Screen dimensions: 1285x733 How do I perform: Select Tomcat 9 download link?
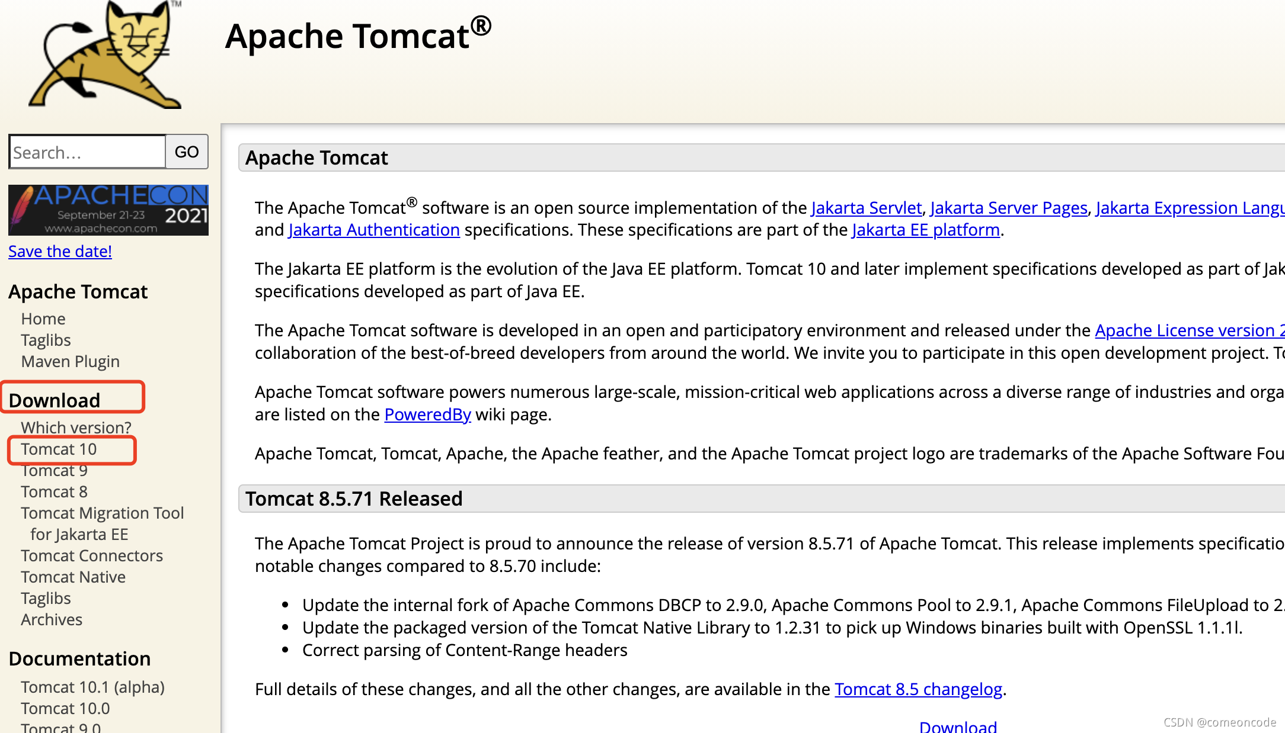tap(54, 471)
